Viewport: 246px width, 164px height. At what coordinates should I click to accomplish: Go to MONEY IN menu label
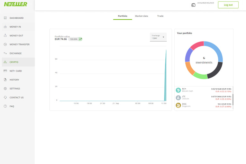[15, 27]
